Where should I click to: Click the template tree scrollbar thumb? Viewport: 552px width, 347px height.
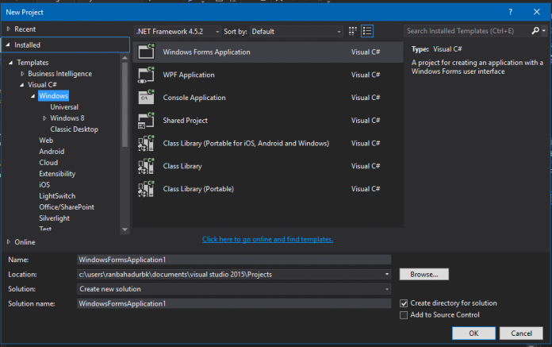[125, 105]
